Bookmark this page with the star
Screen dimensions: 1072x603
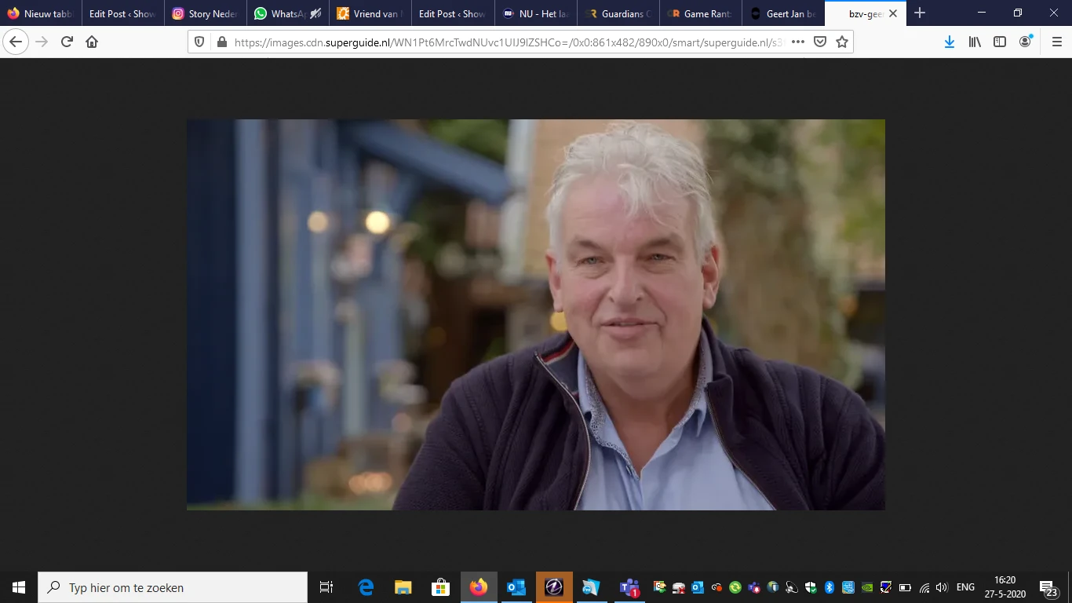(841, 42)
